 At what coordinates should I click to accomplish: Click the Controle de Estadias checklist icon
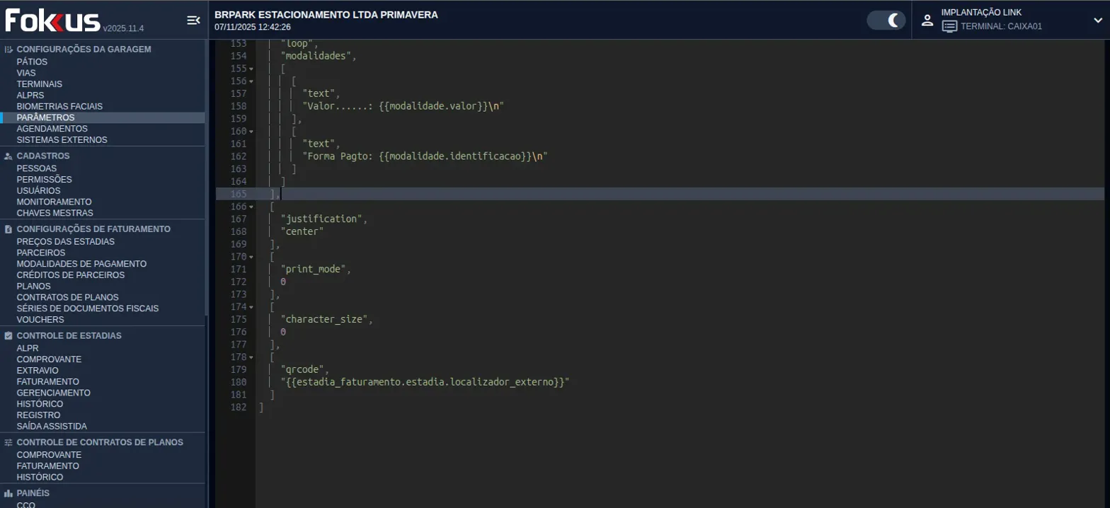[x=8, y=336]
